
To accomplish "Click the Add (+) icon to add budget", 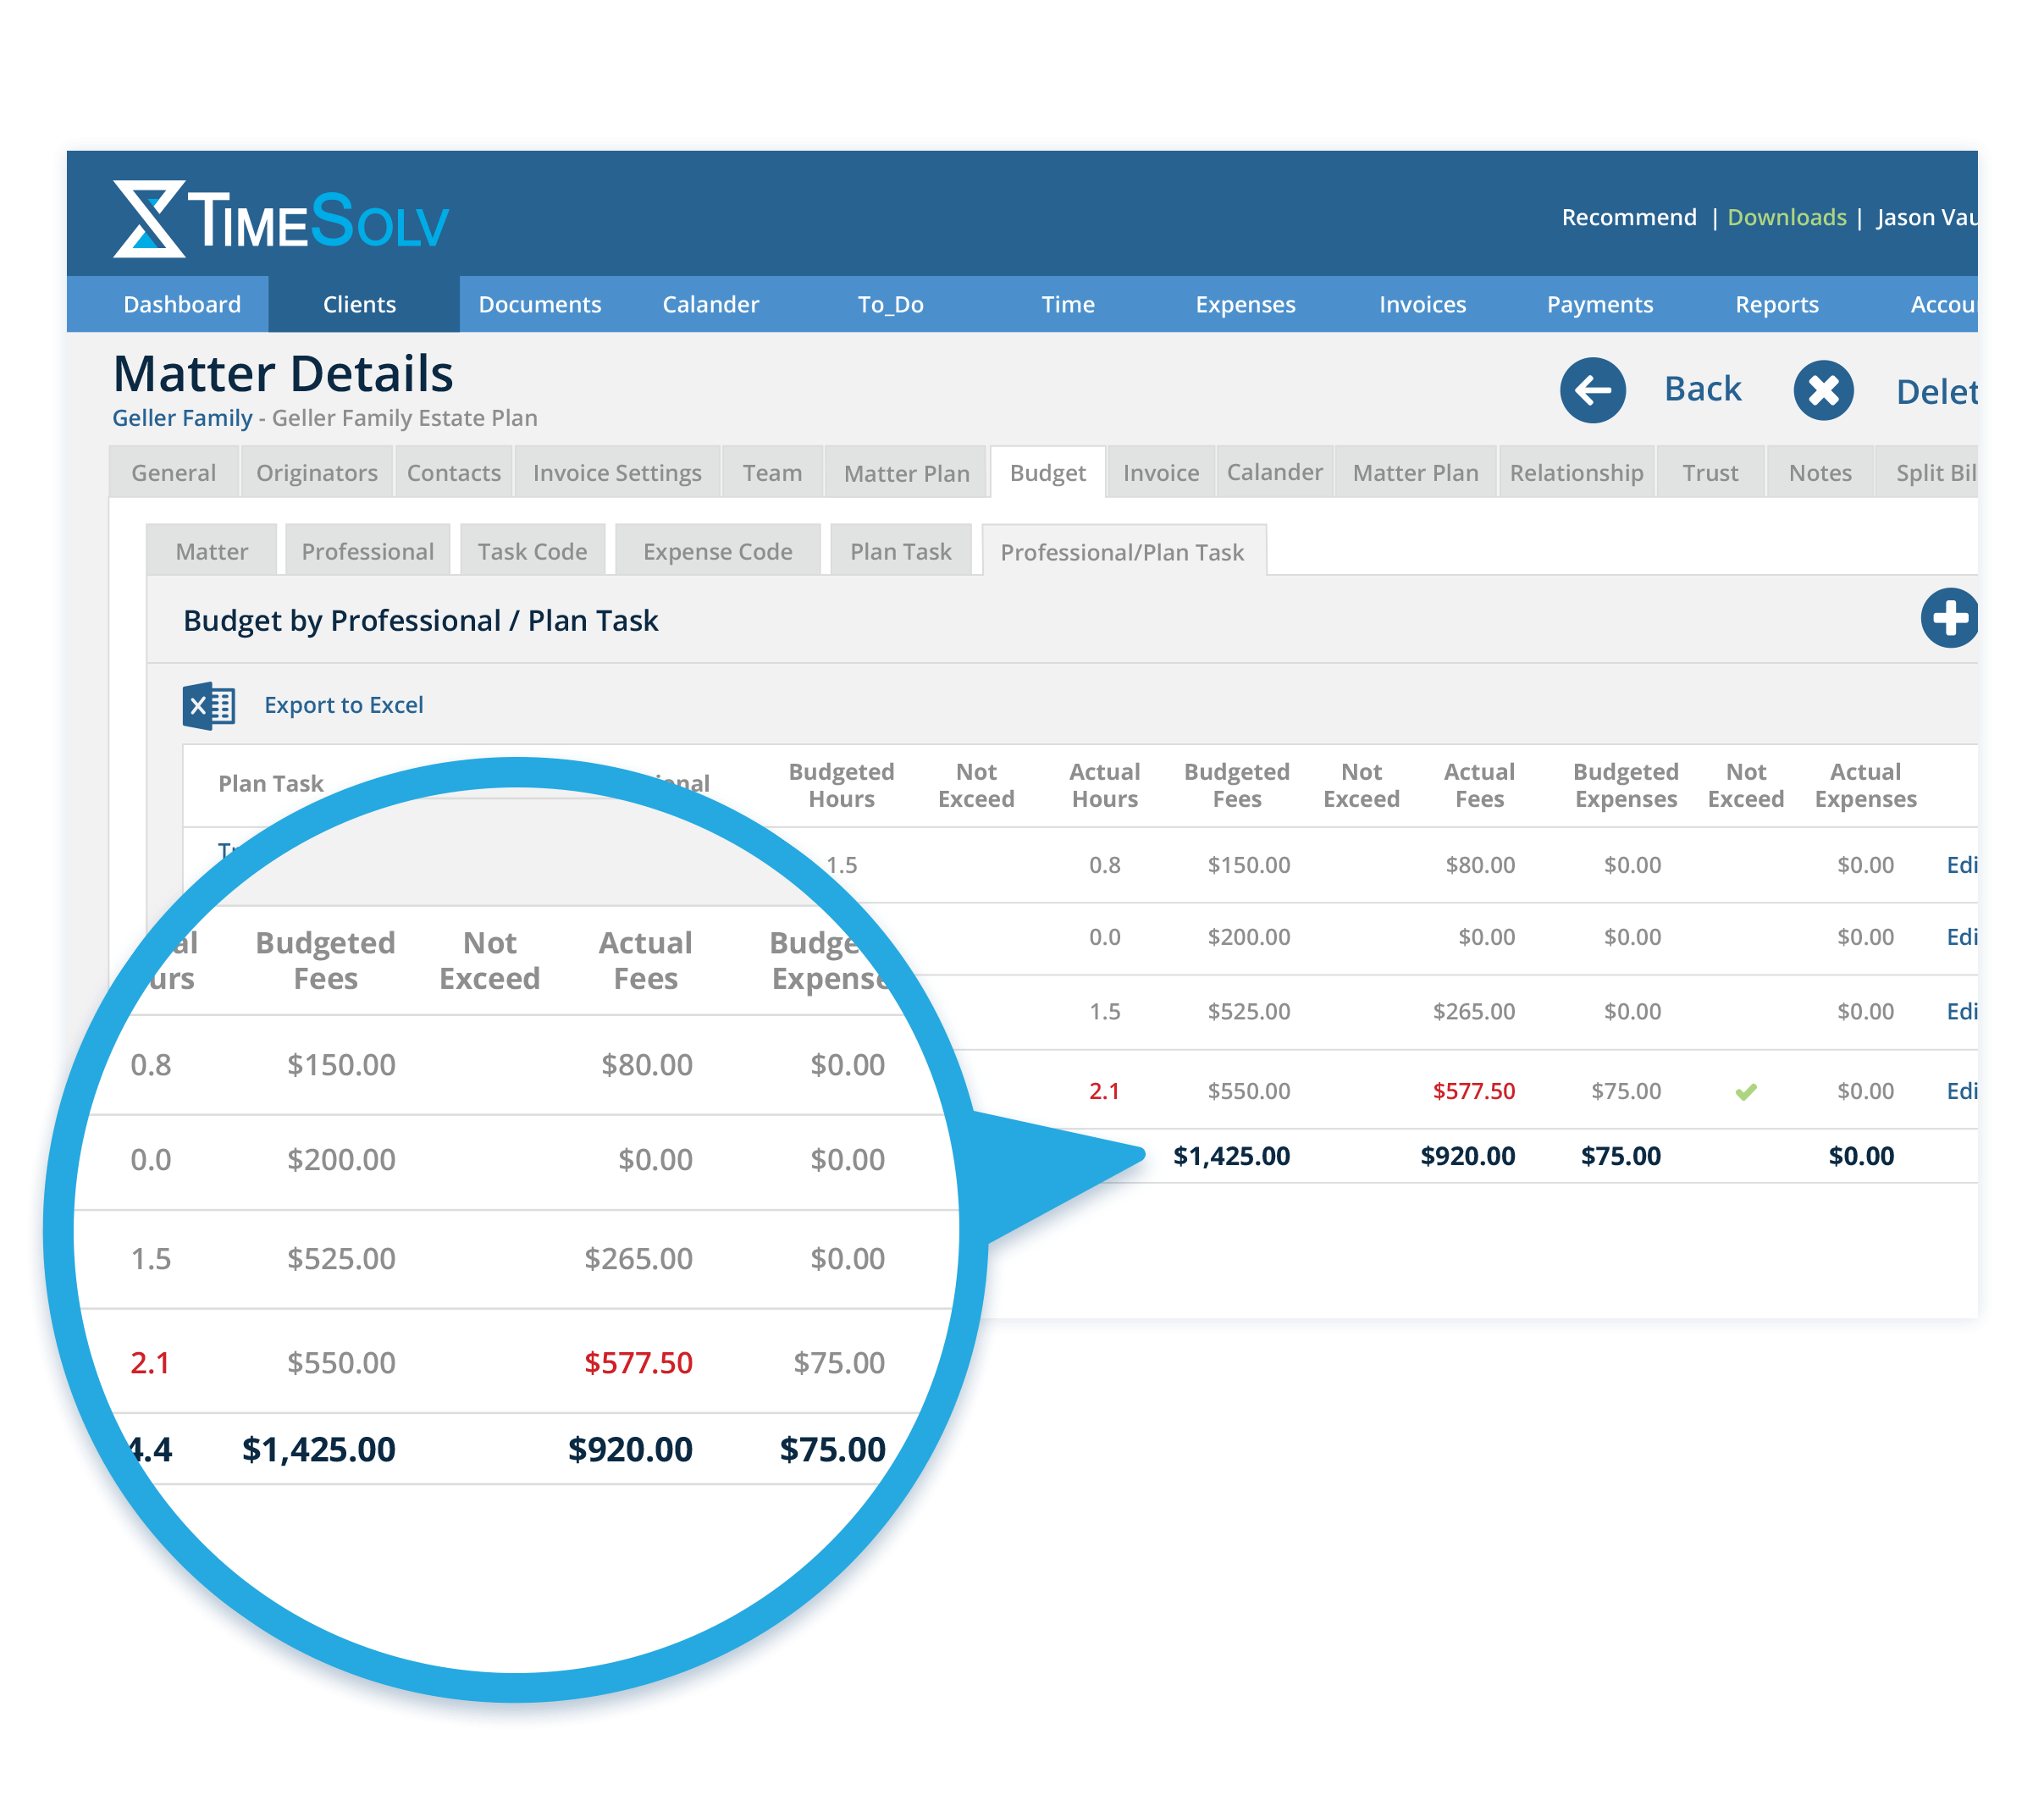I will [x=1953, y=619].
